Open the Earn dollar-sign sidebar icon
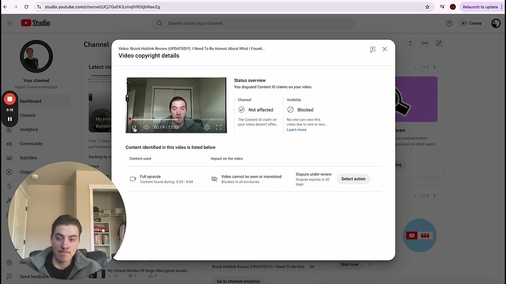 point(9,186)
